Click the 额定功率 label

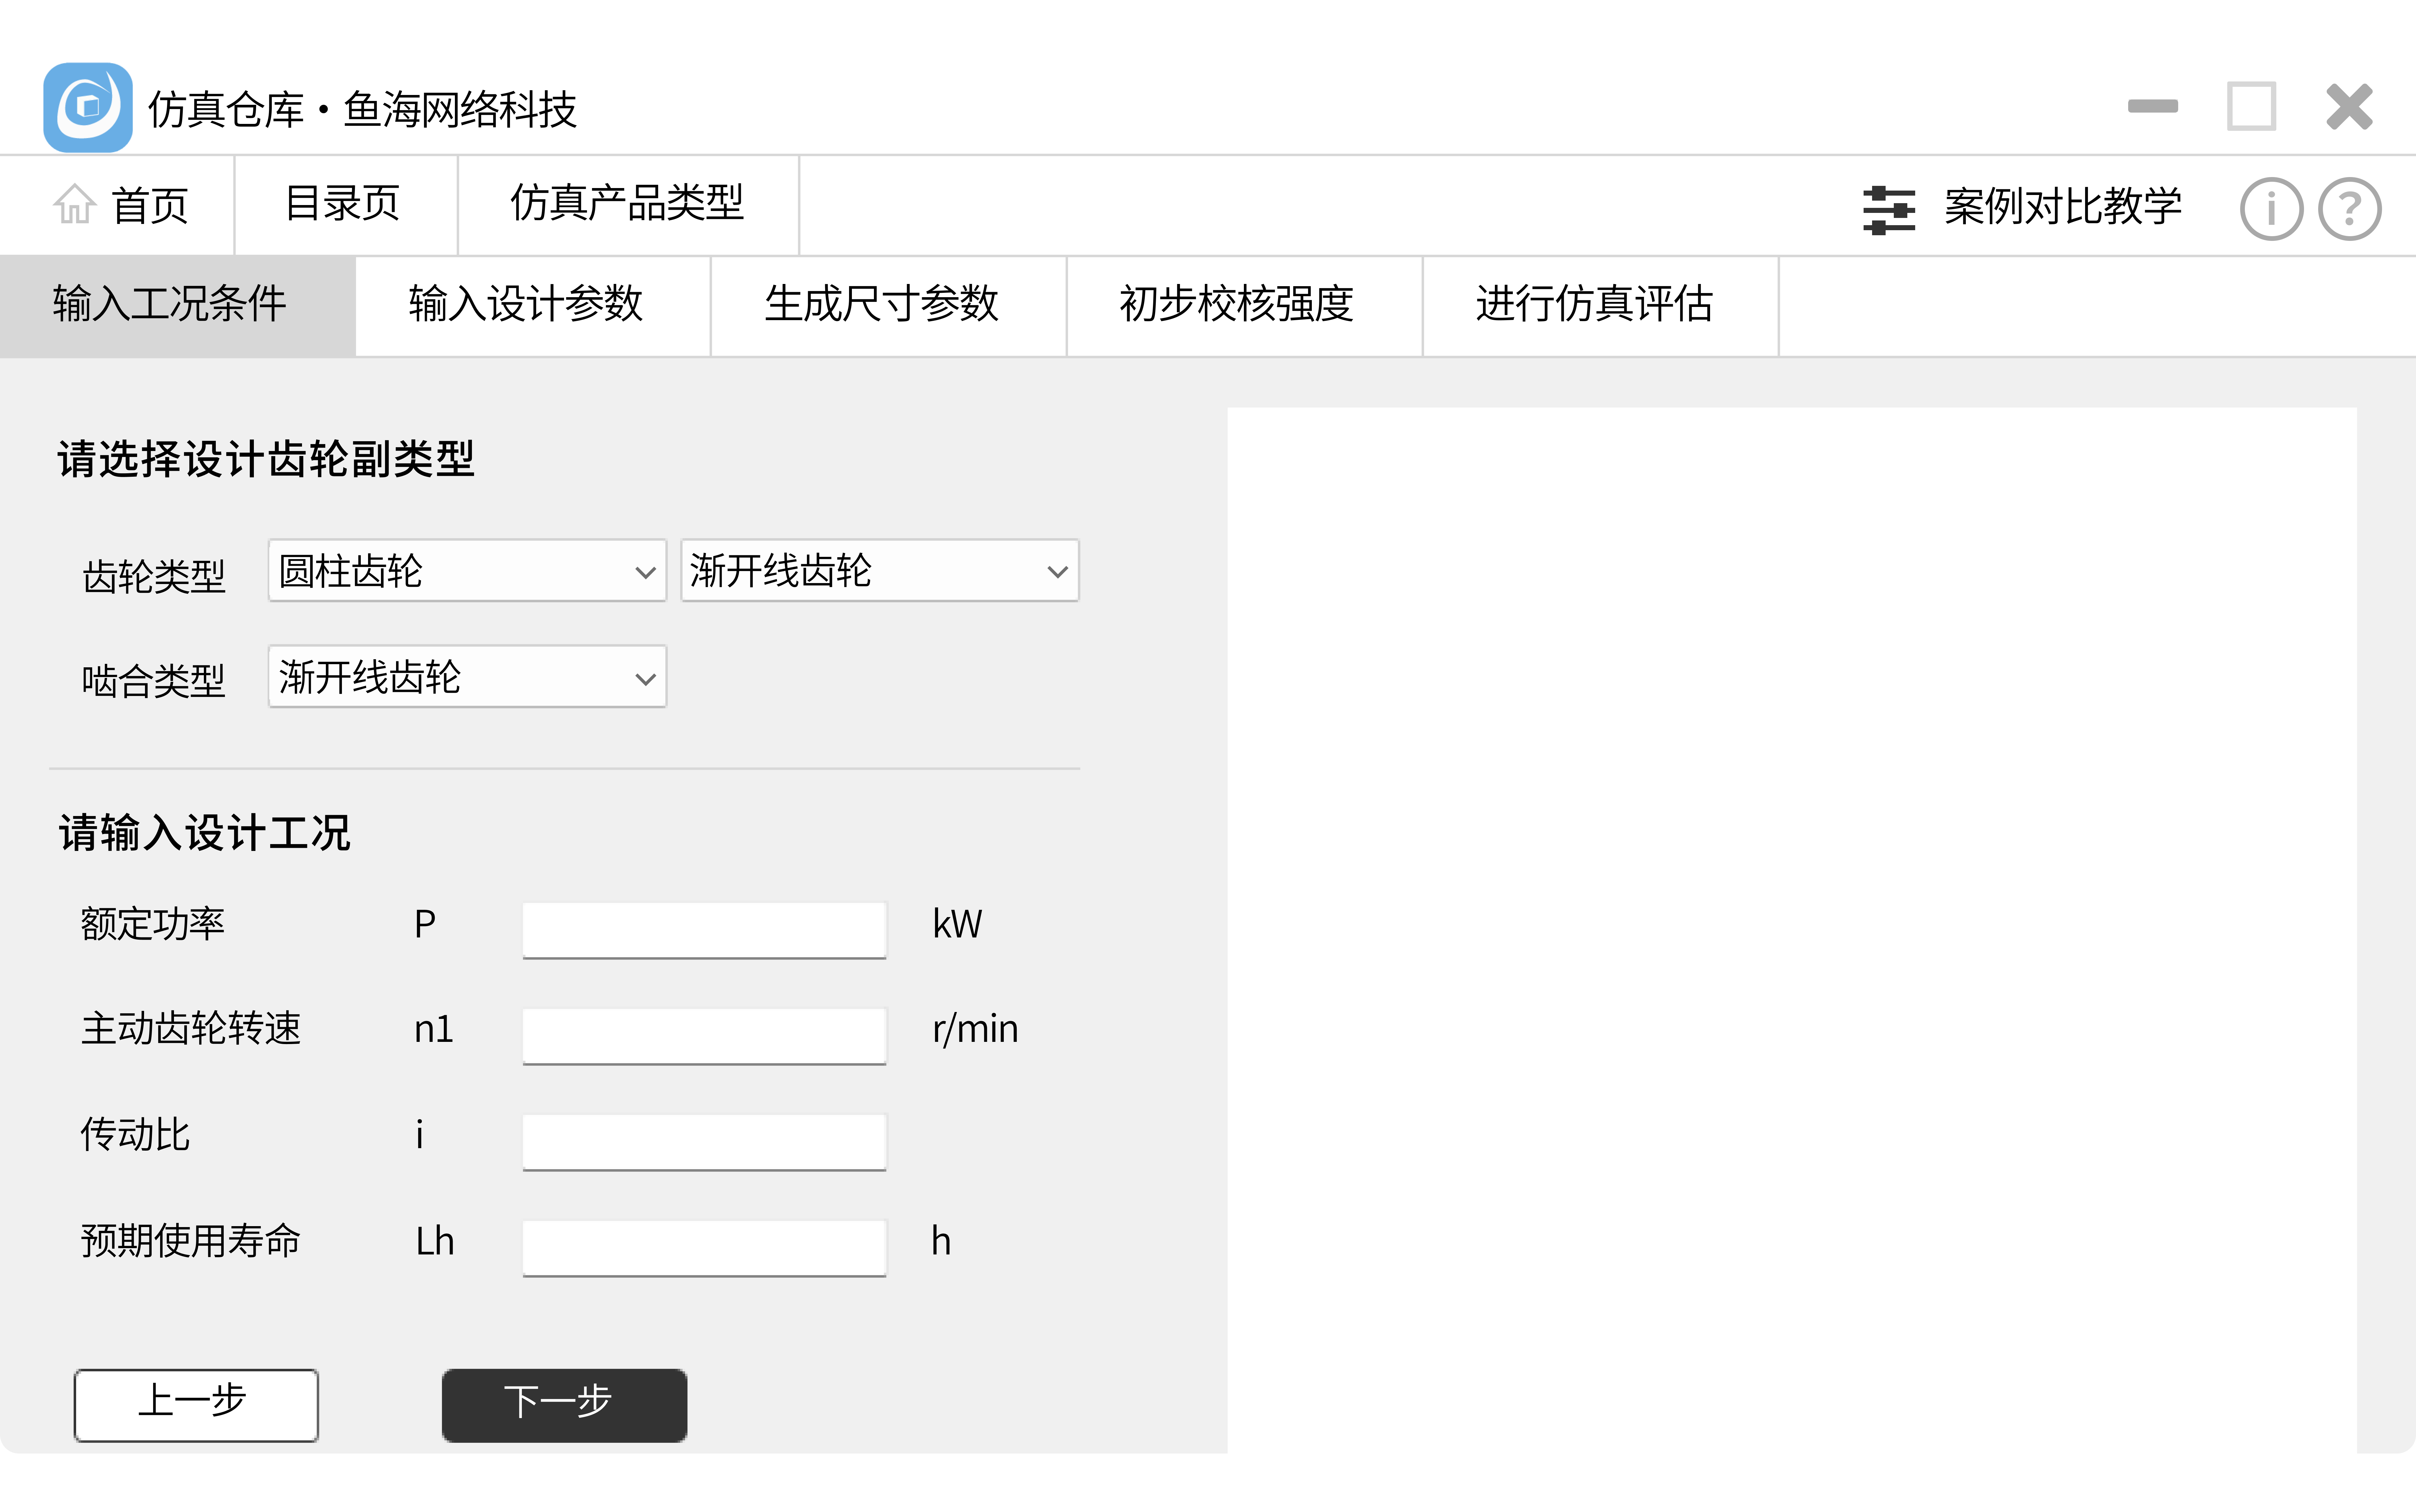(x=153, y=924)
